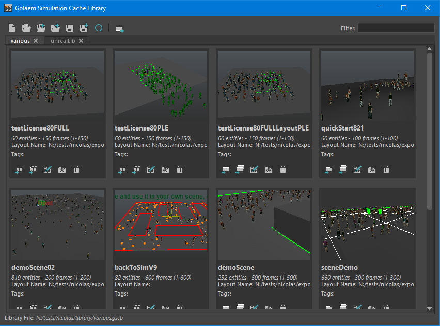This screenshot has width=440, height=326.
Task: Click the toolbar filmstrip with arrow icon
Action: (x=120, y=28)
